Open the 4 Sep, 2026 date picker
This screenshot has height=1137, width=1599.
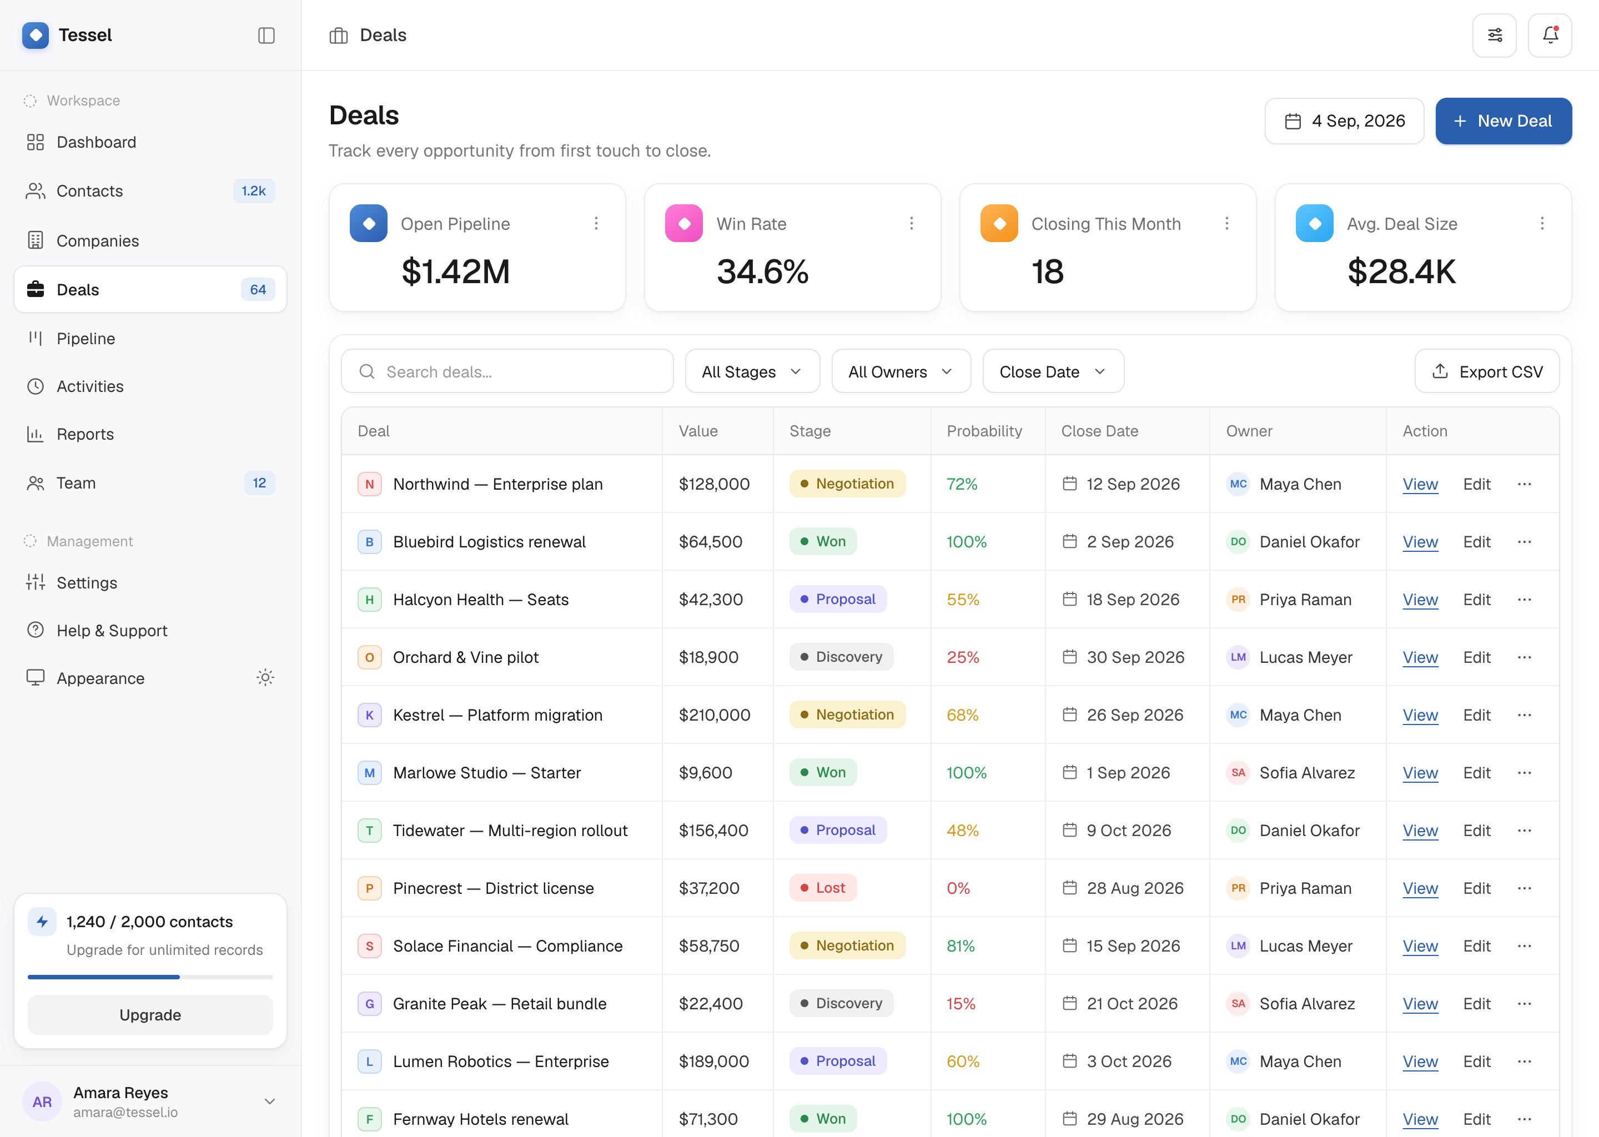click(1344, 121)
